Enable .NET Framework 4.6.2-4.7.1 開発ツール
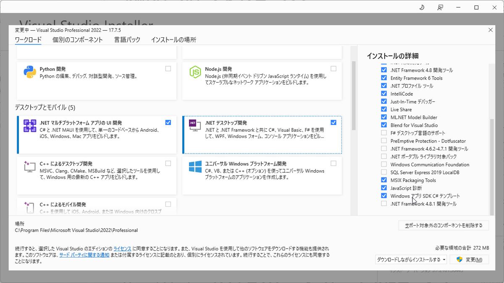This screenshot has width=504, height=283. [384, 148]
